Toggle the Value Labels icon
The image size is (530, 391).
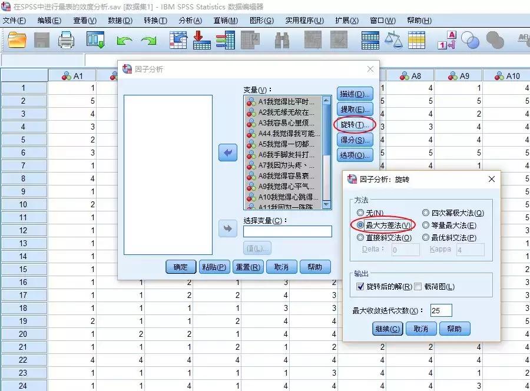pyautogui.click(x=446, y=40)
